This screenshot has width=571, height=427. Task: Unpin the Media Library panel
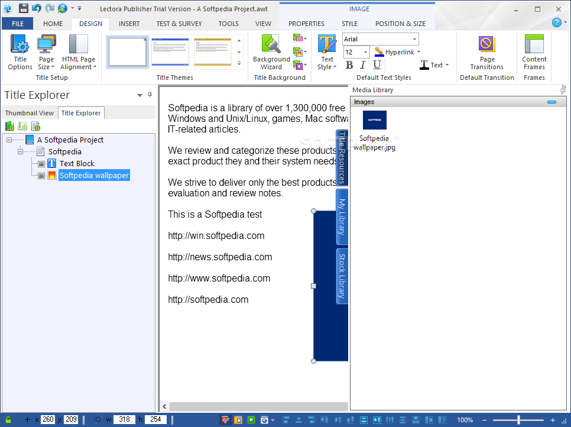[563, 90]
